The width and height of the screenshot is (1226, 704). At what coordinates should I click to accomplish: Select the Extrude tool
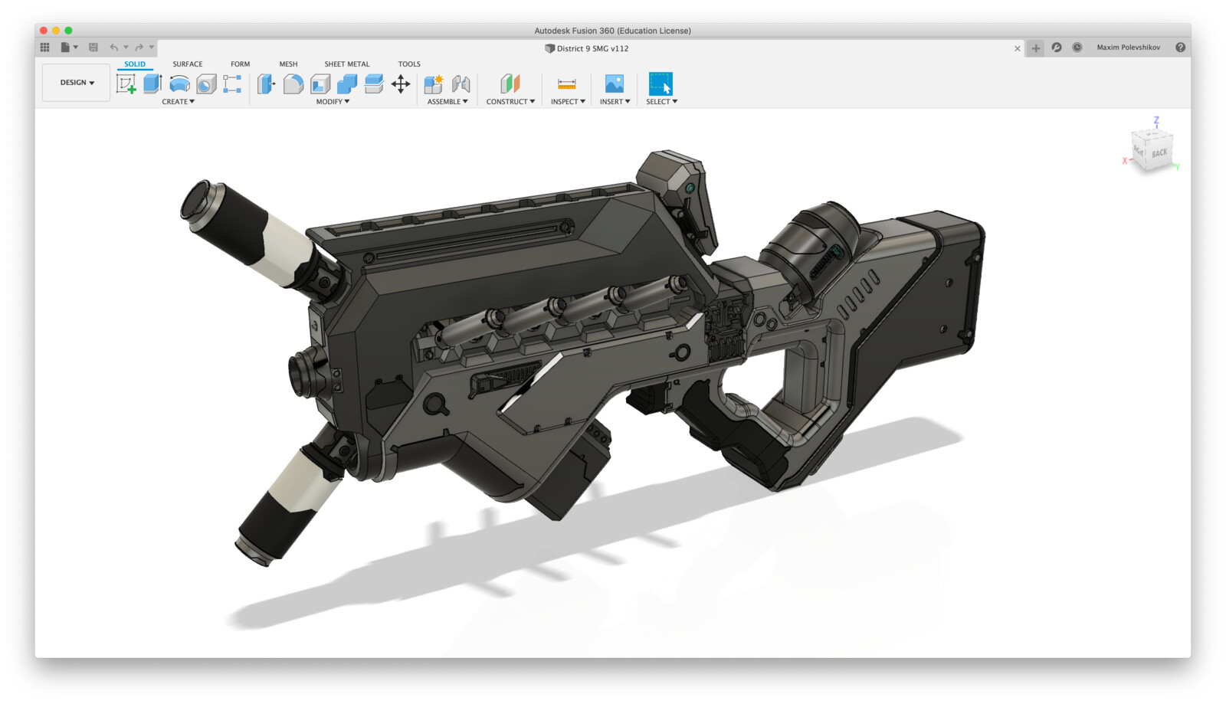pyautogui.click(x=152, y=83)
